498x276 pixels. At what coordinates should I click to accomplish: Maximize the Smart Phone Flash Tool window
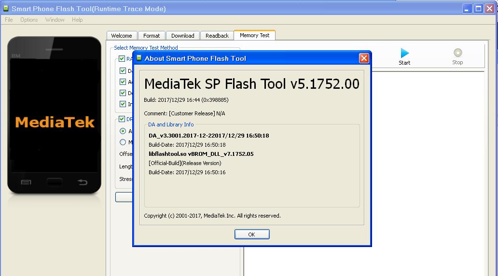point(478,8)
